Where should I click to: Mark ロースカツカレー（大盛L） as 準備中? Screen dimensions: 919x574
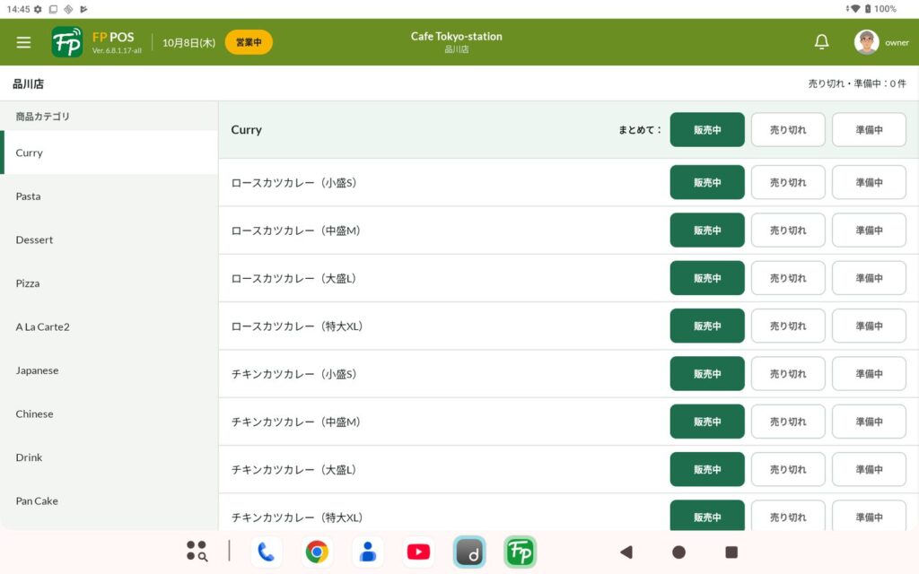coord(869,278)
